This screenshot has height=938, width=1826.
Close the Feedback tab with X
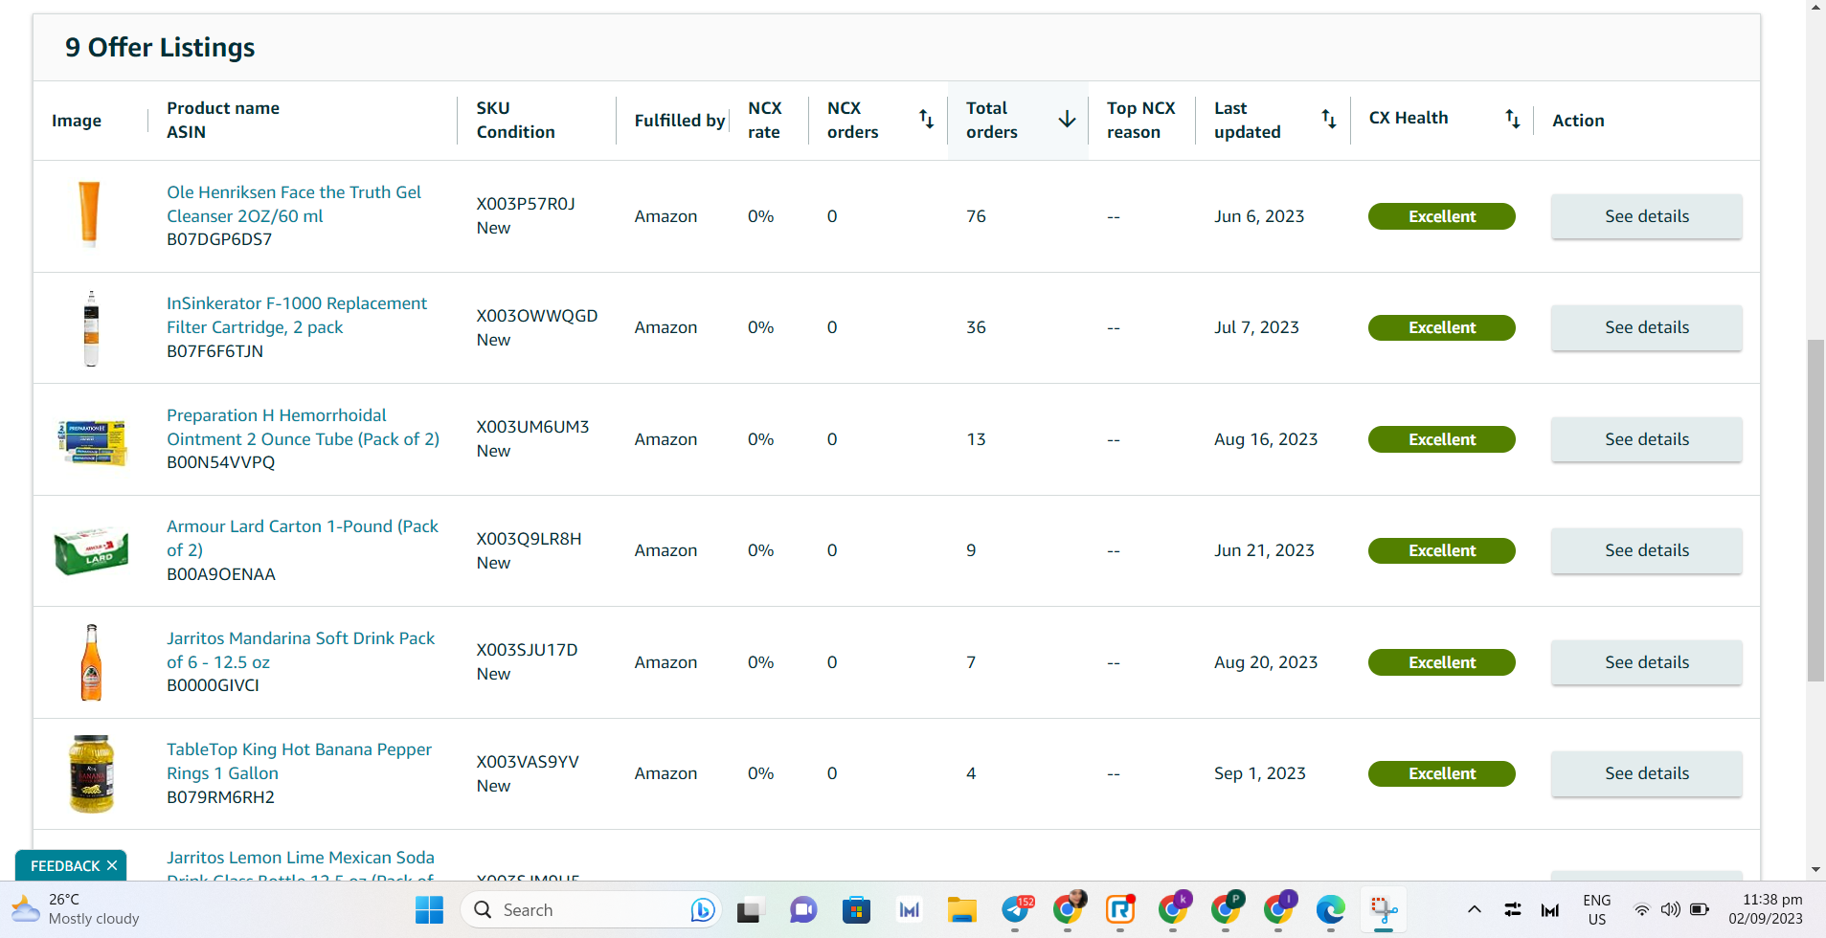click(x=112, y=865)
